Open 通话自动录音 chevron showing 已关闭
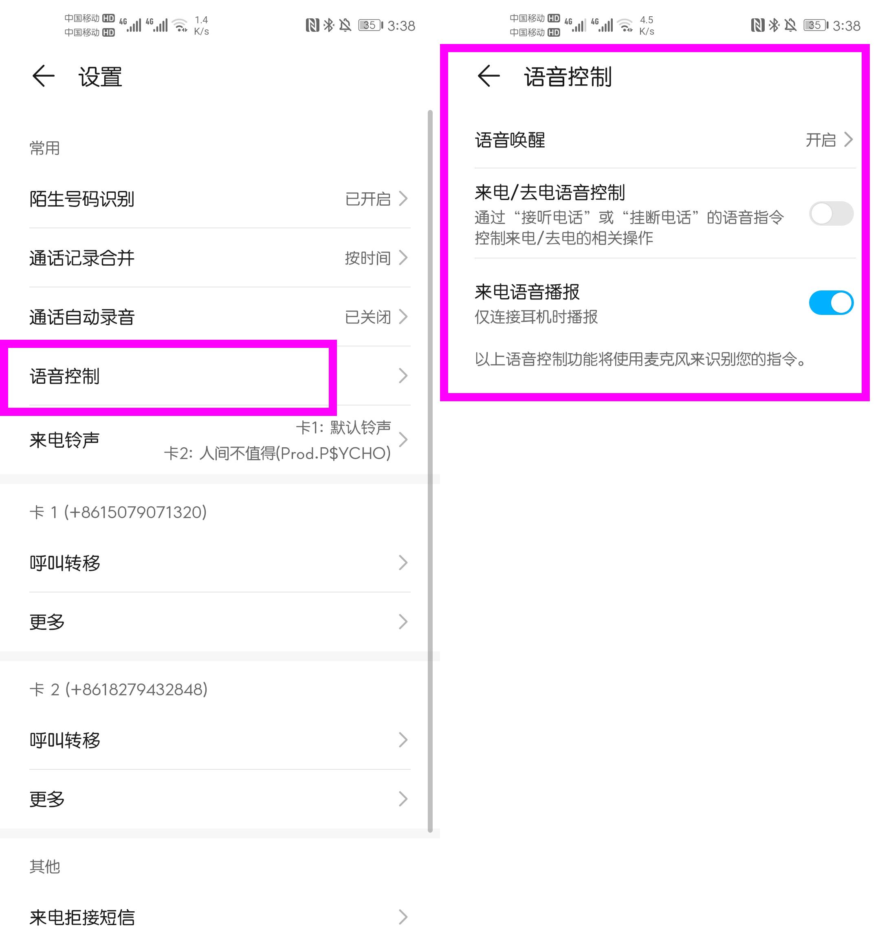This screenshot has width=880, height=941. (x=403, y=317)
